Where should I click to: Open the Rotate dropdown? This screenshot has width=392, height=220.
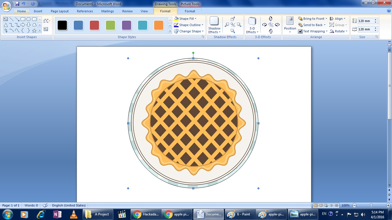(339, 31)
